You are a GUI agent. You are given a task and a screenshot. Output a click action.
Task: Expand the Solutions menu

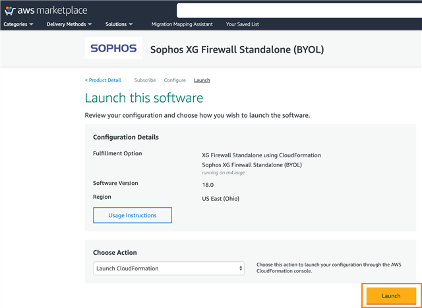pos(119,24)
